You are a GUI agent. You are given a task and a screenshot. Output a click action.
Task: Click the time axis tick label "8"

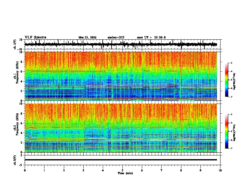coord(181,170)
